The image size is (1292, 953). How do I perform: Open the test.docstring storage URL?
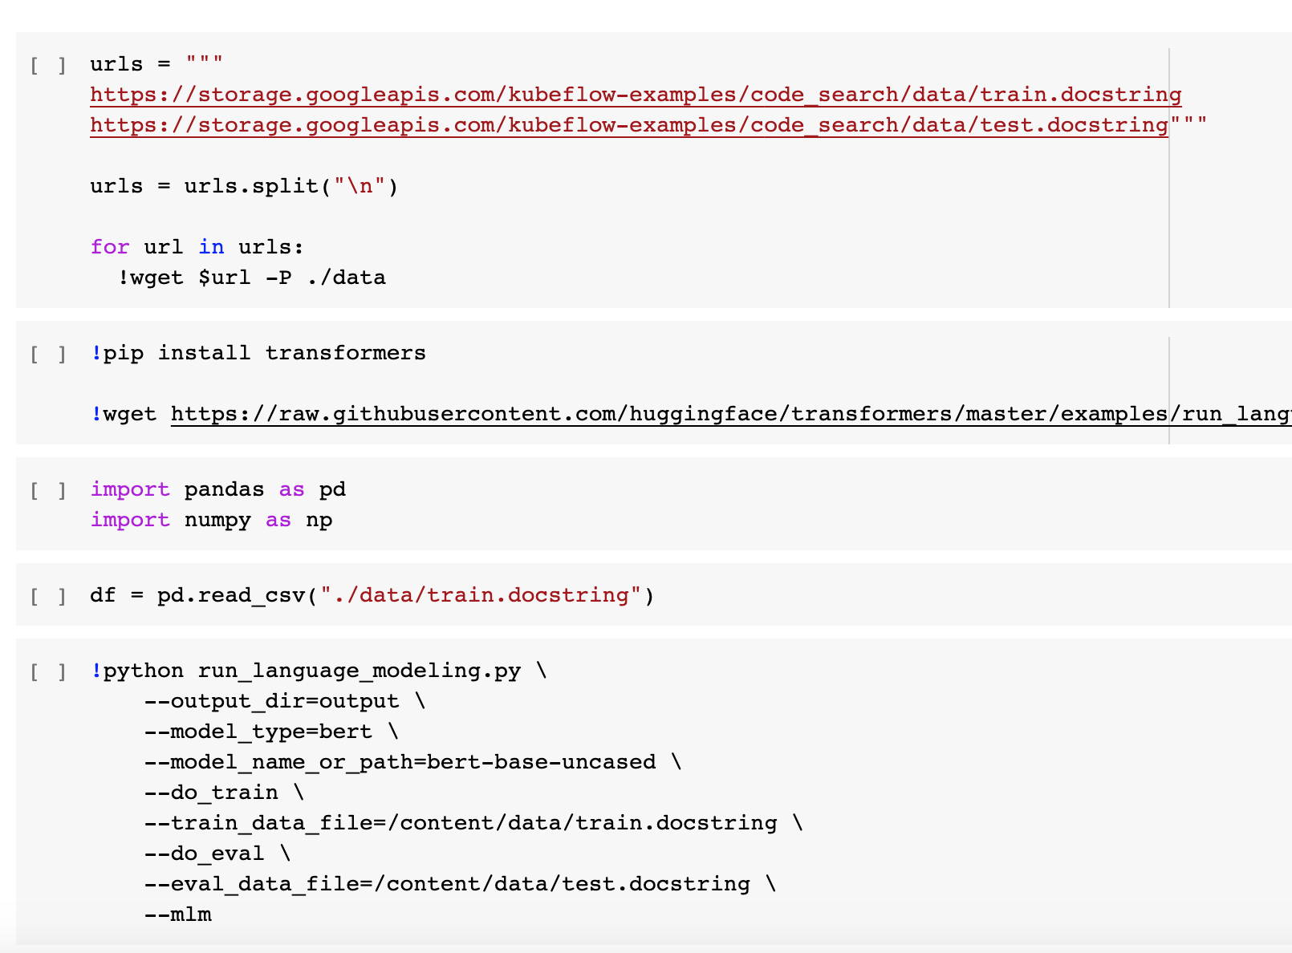[629, 125]
